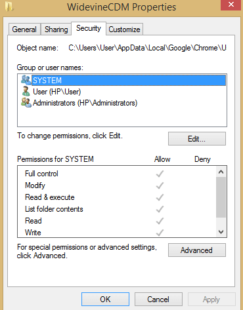Viewport: 243px width, 310px height.
Task: Click the Read & execute Allow checkmark
Action: click(x=160, y=197)
